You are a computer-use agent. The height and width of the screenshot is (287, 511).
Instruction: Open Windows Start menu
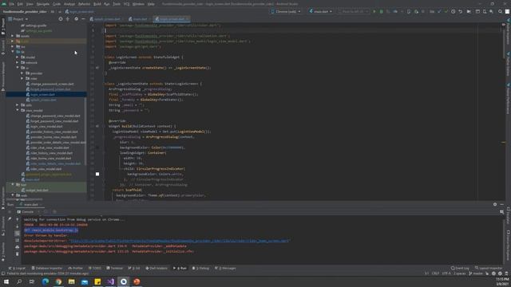coord(6,281)
